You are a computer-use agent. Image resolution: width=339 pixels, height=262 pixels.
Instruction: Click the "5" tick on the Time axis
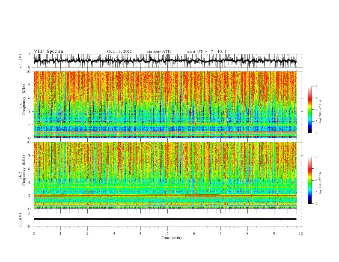point(167,233)
